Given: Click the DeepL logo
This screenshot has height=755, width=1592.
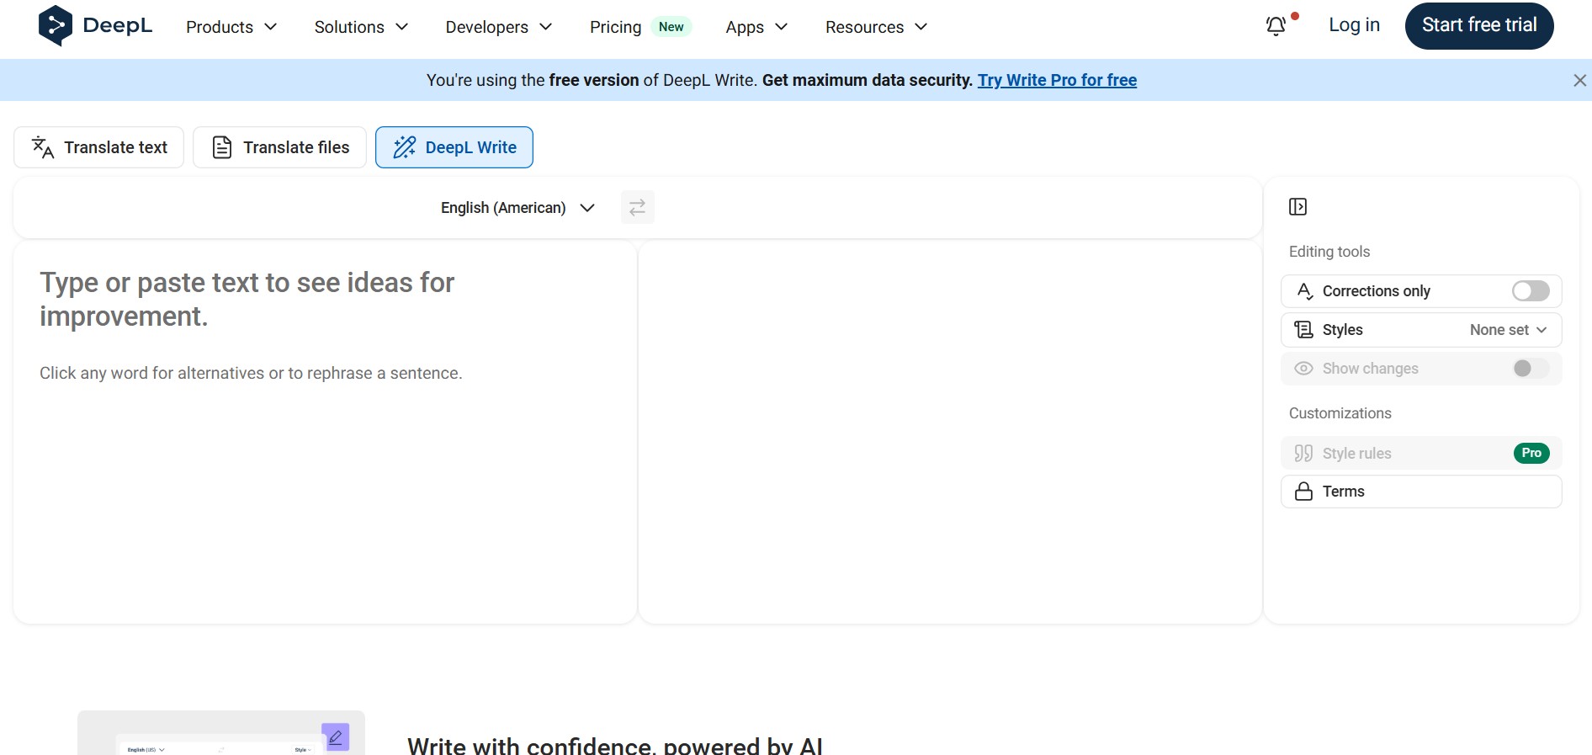Looking at the screenshot, I should point(95,25).
